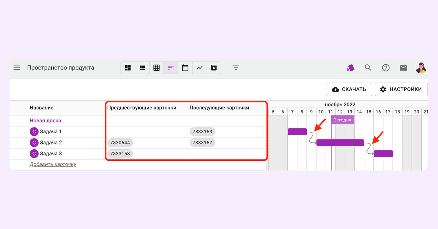Open the hamburger main menu
This screenshot has width=438, height=229.
tap(17, 68)
